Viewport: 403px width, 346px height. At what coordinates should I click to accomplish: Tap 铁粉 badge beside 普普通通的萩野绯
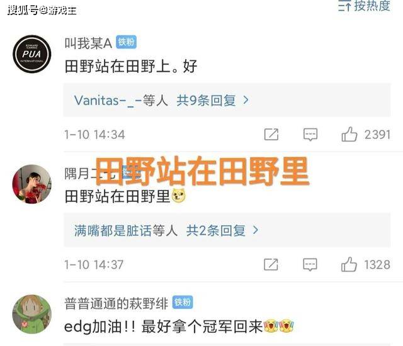pyautogui.click(x=183, y=303)
